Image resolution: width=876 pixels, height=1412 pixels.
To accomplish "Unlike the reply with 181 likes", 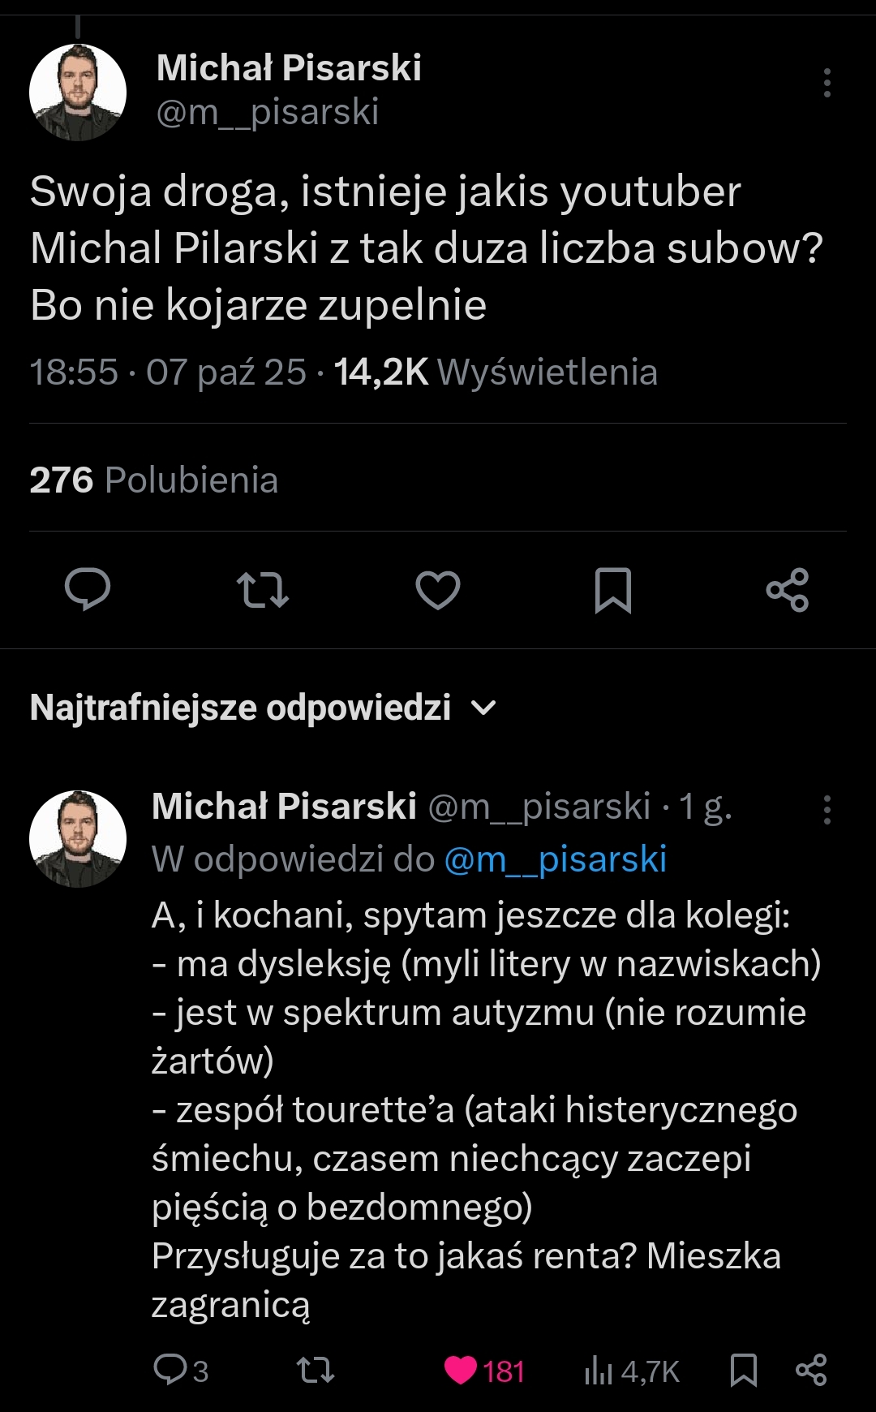I will point(462,1370).
